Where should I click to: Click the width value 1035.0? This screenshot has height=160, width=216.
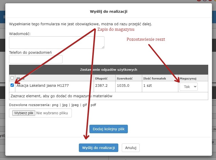point(123,85)
